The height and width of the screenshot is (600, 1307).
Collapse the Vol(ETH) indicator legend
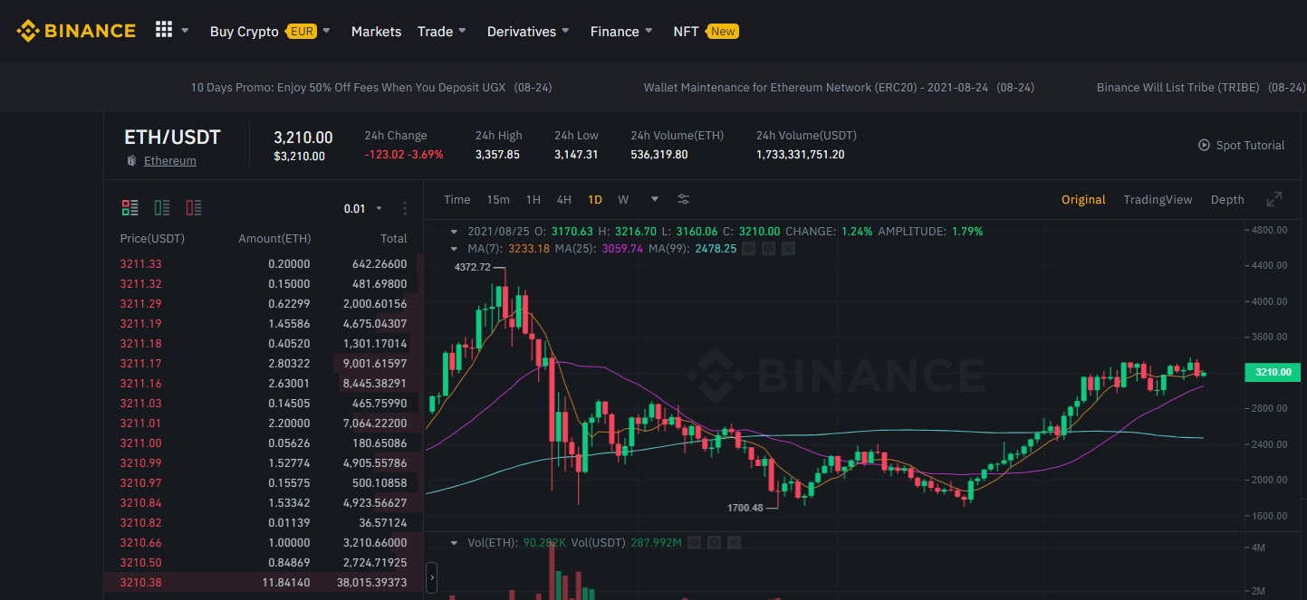456,543
